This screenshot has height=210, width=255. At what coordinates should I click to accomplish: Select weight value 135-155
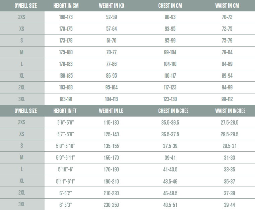click(x=111, y=146)
